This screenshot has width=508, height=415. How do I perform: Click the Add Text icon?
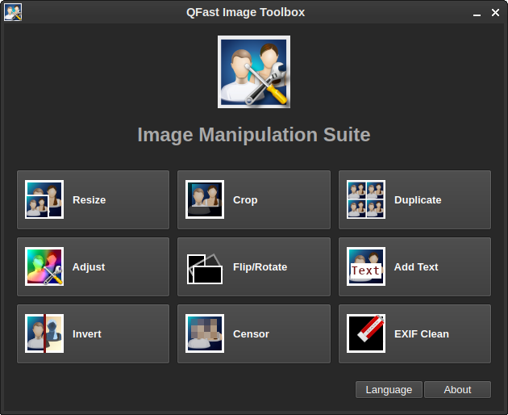click(366, 266)
